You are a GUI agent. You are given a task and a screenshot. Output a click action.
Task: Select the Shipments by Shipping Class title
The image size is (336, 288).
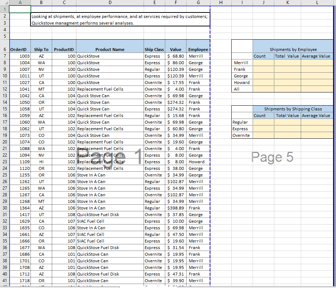(x=293, y=109)
